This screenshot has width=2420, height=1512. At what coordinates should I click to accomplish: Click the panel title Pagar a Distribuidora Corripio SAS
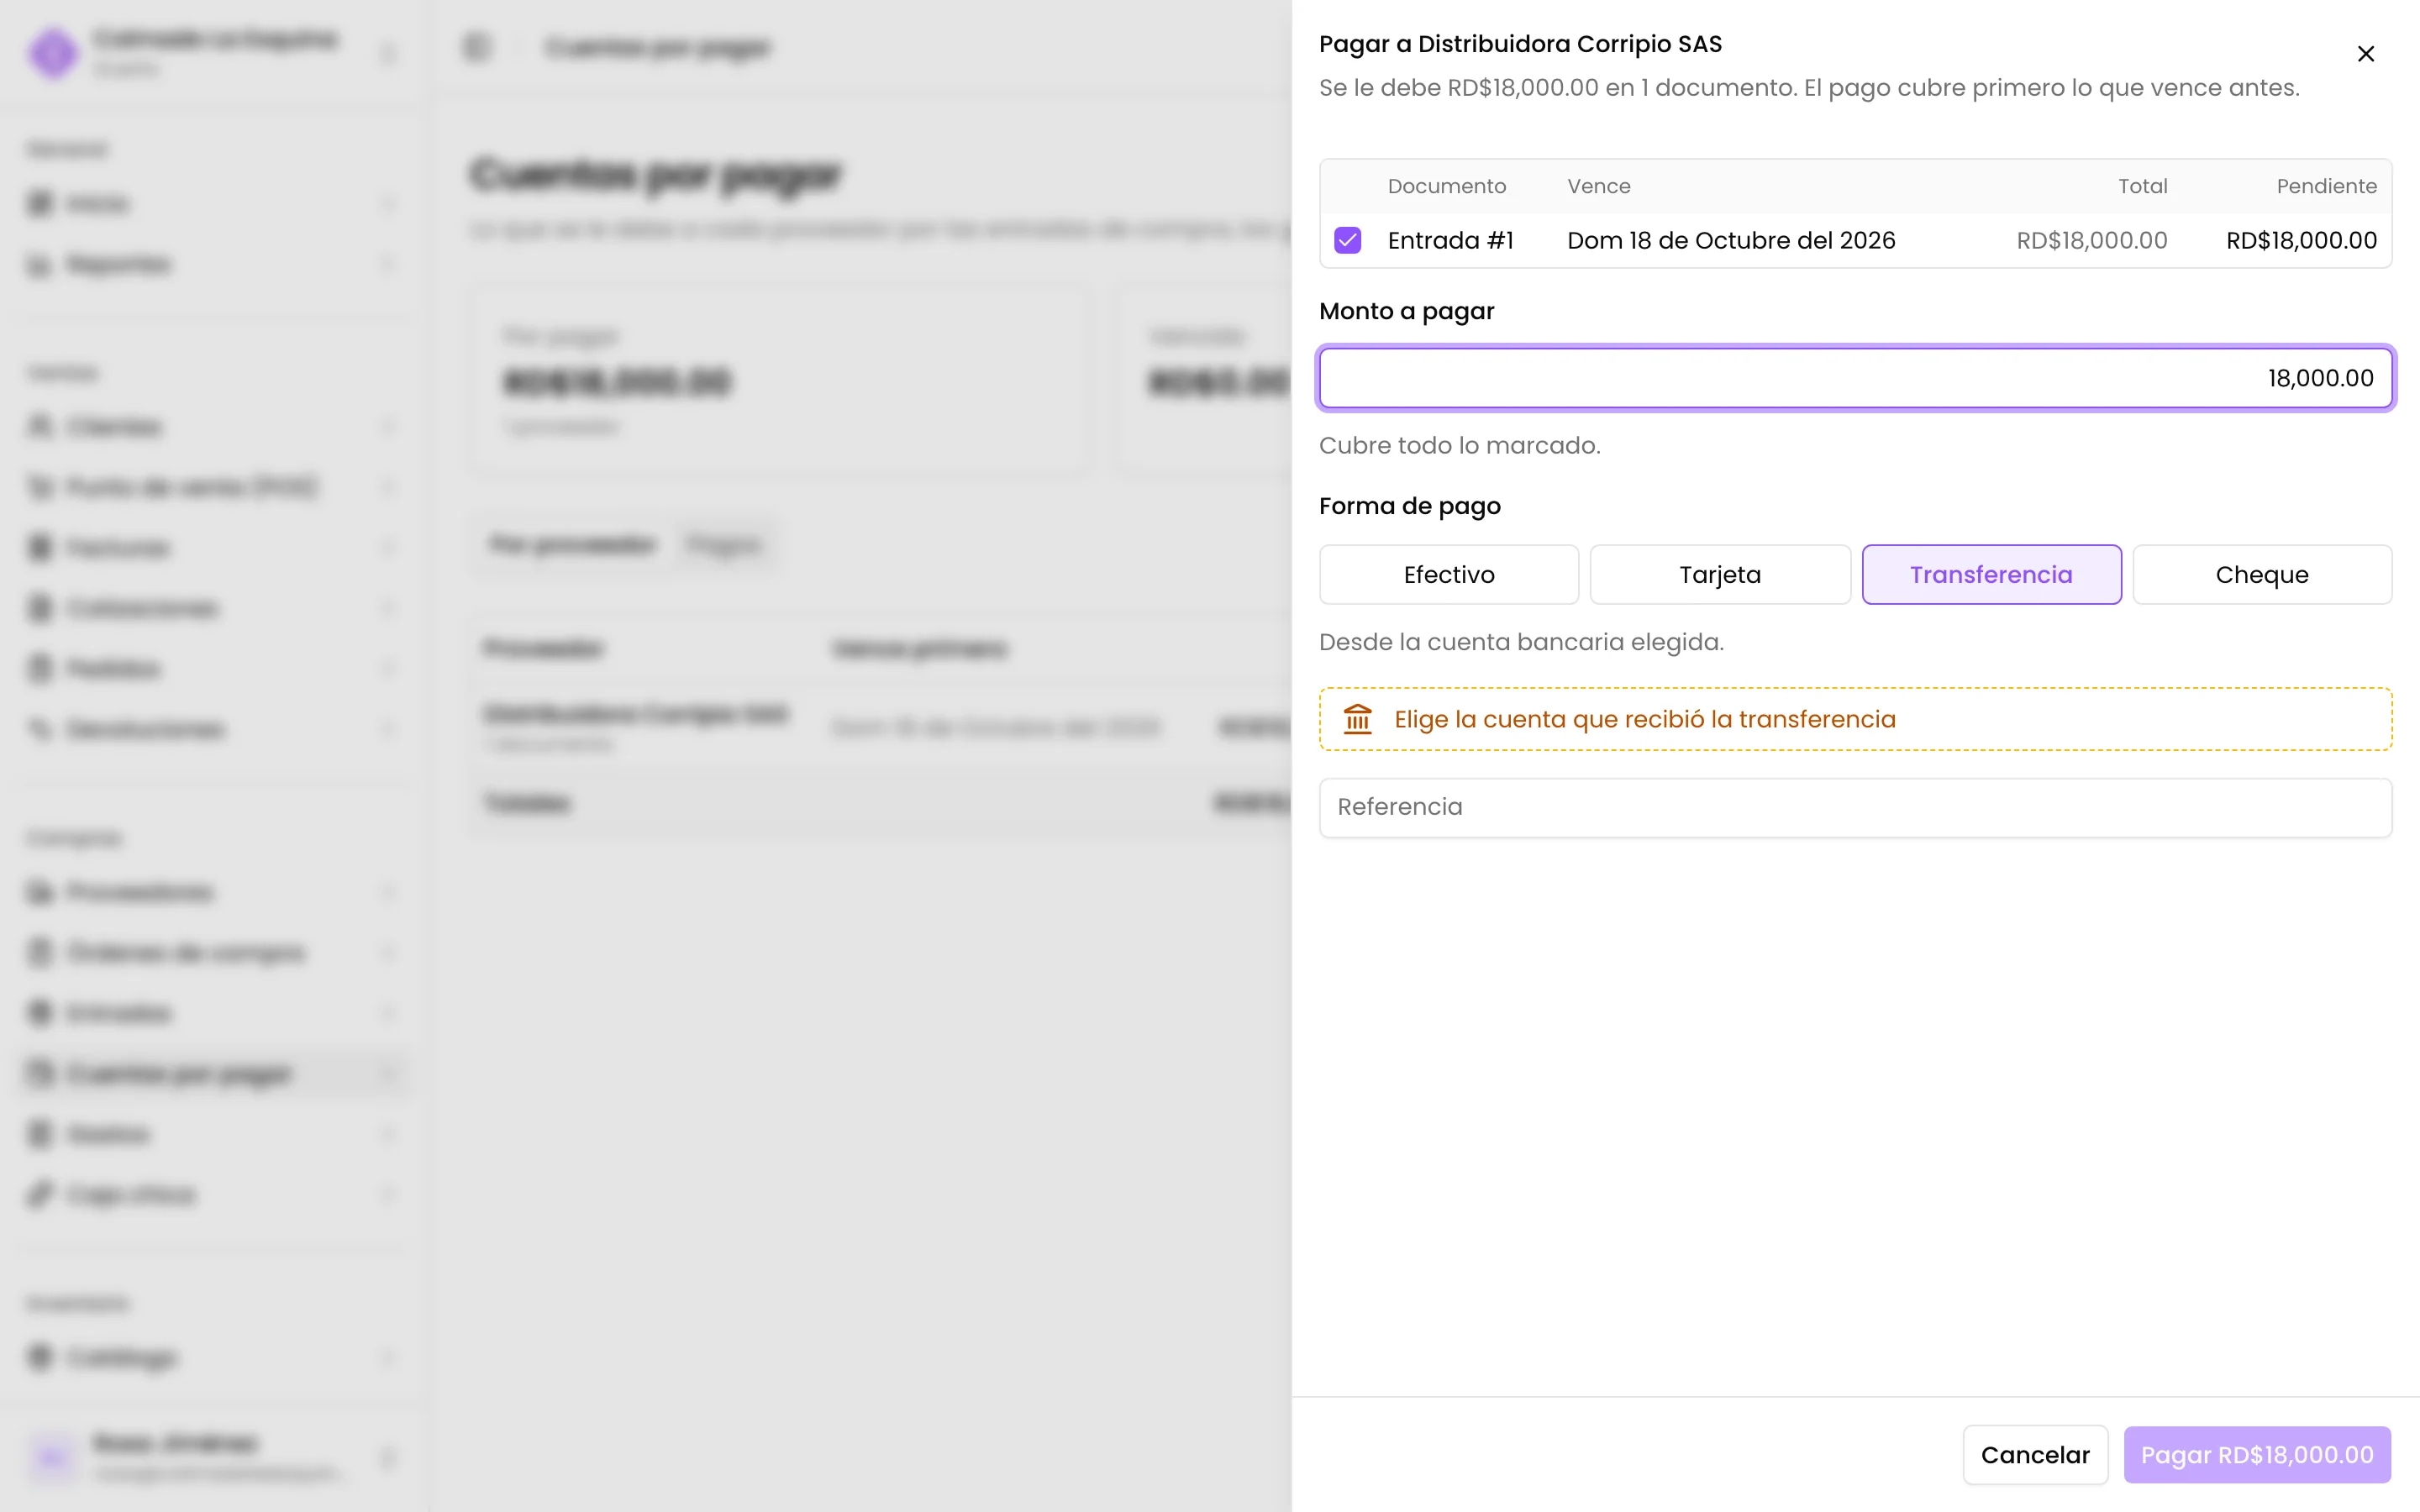(1520, 44)
